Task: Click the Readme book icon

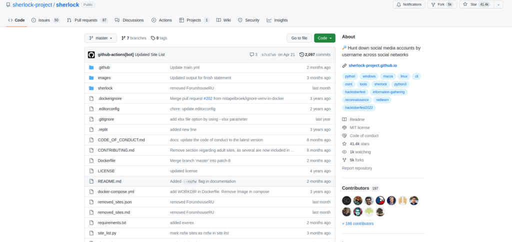Action: [x=344, y=120]
